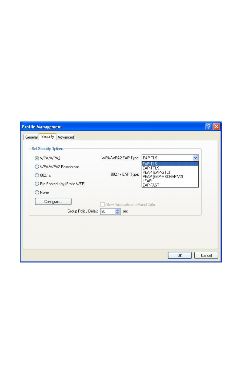Viewport: 232px width, 365px height.
Task: Switch to the General tab
Action: click(x=31, y=137)
